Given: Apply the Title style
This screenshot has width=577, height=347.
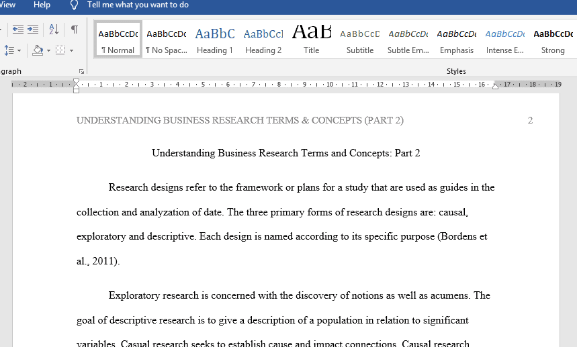Looking at the screenshot, I should 311,40.
